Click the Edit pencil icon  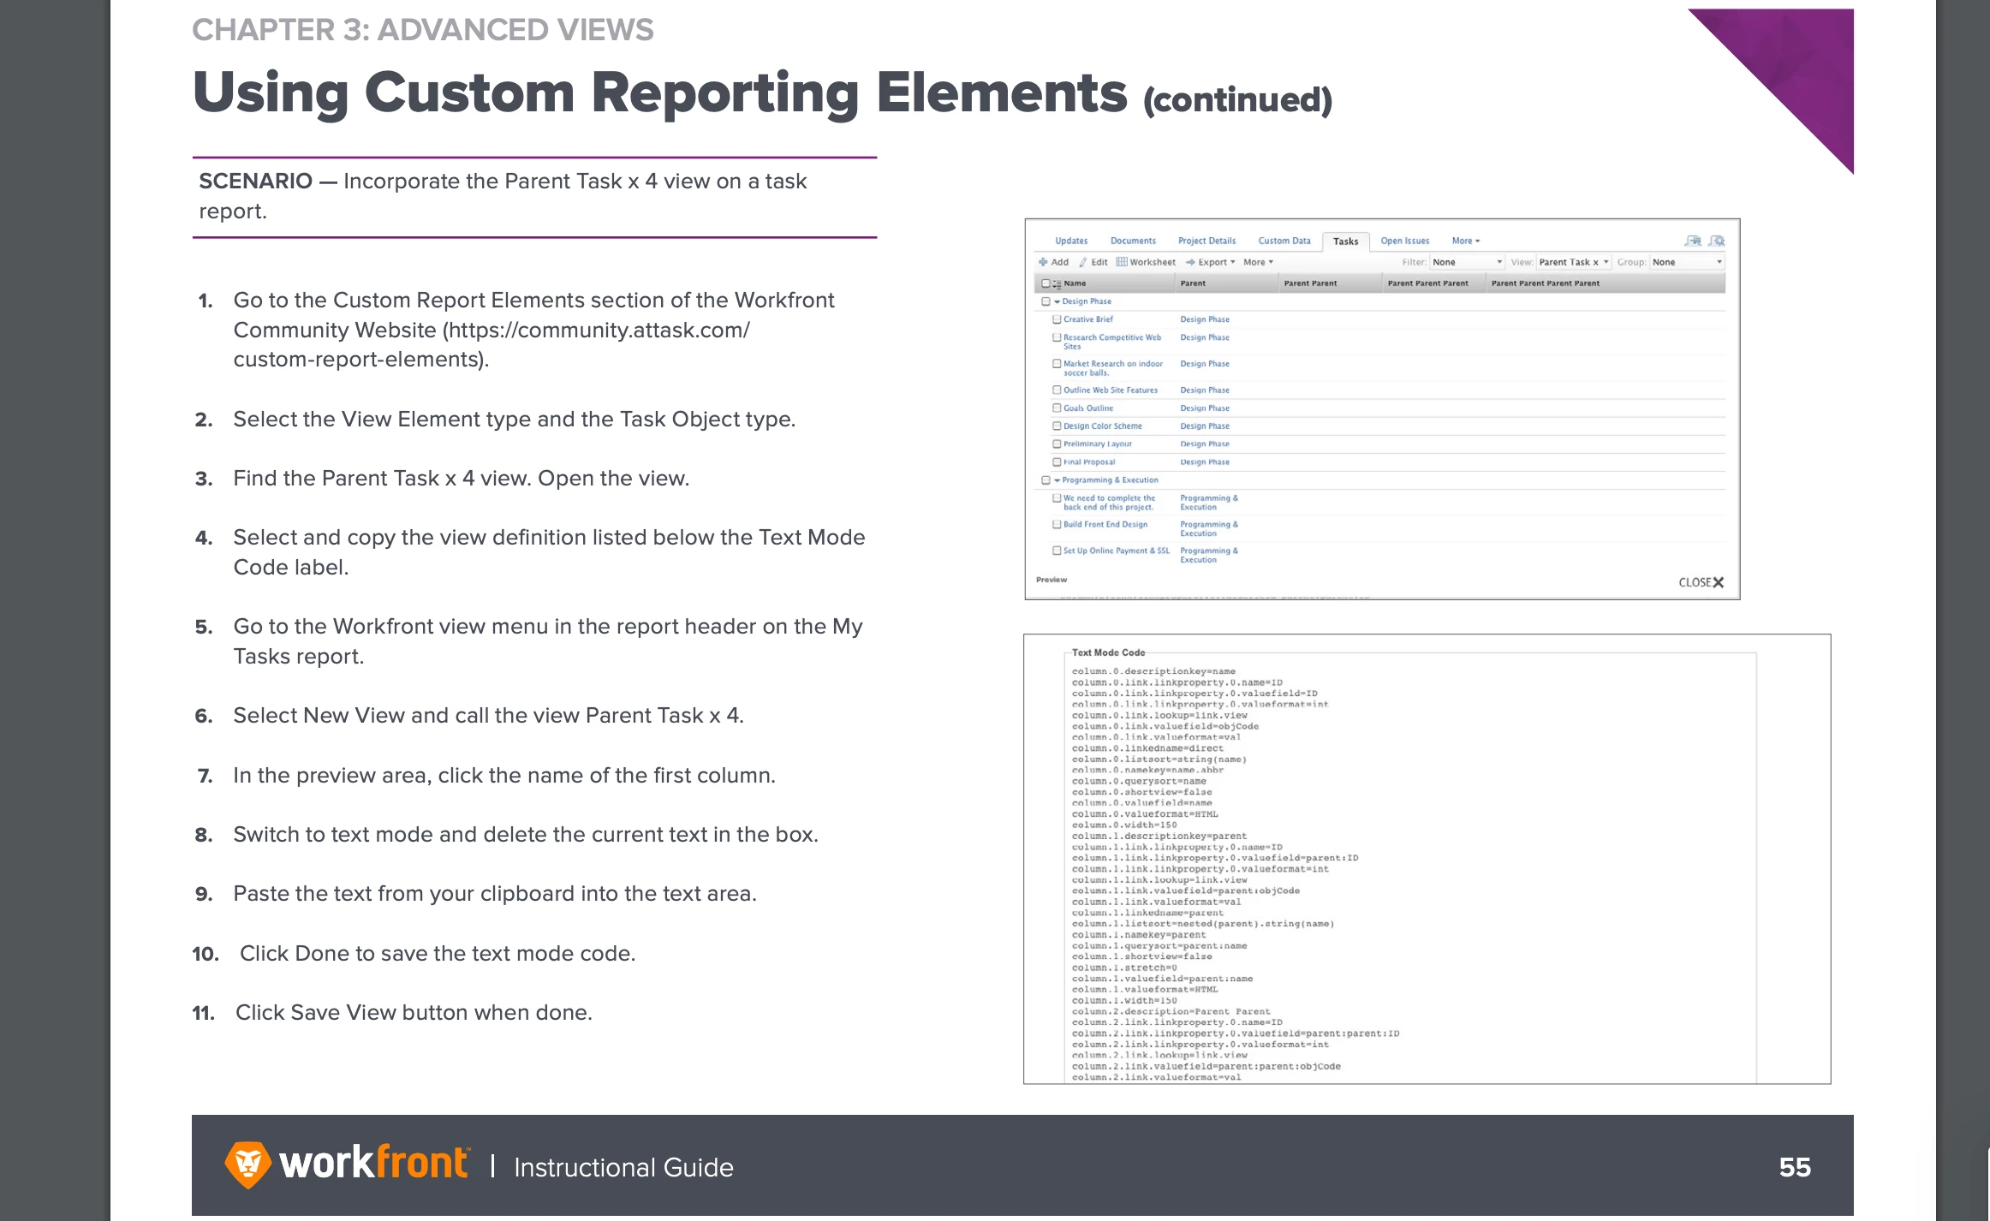(x=1083, y=262)
